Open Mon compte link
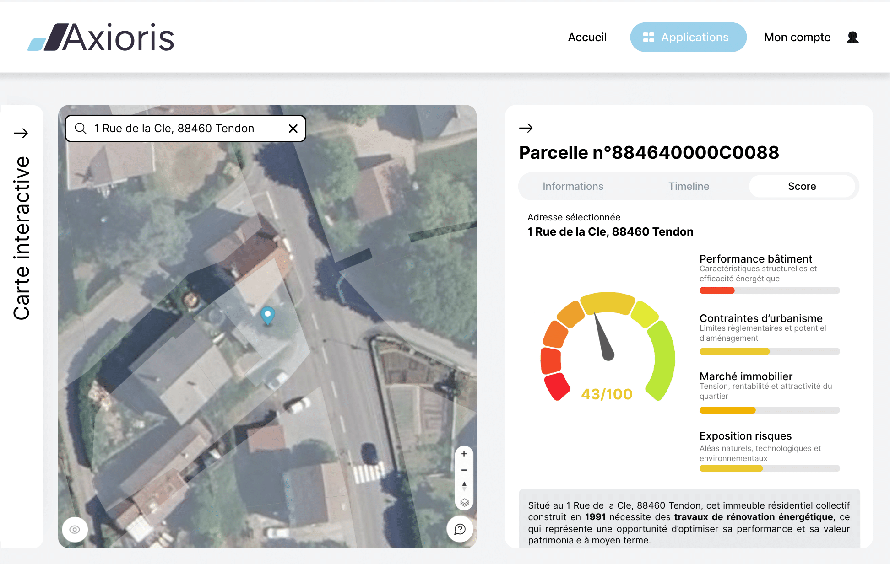The height and width of the screenshot is (564, 890). [x=797, y=37]
